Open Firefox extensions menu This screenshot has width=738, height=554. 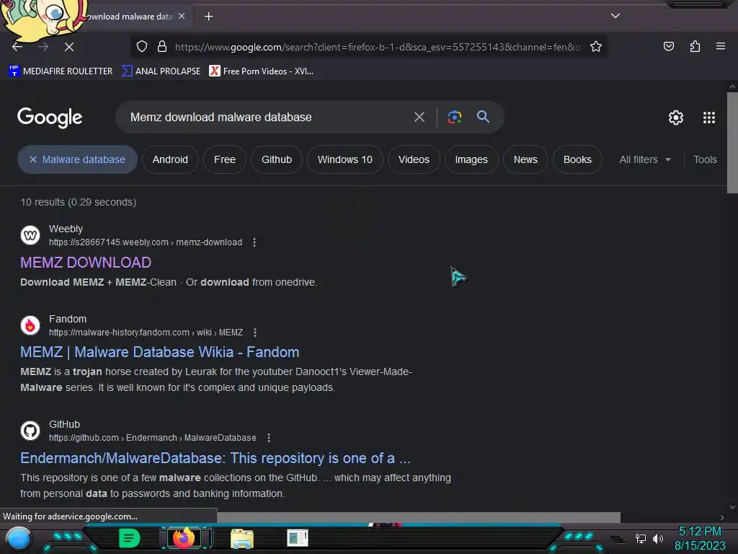pos(695,47)
